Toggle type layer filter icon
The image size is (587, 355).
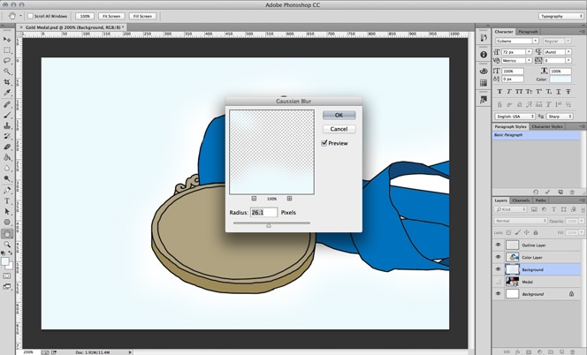coord(553,209)
